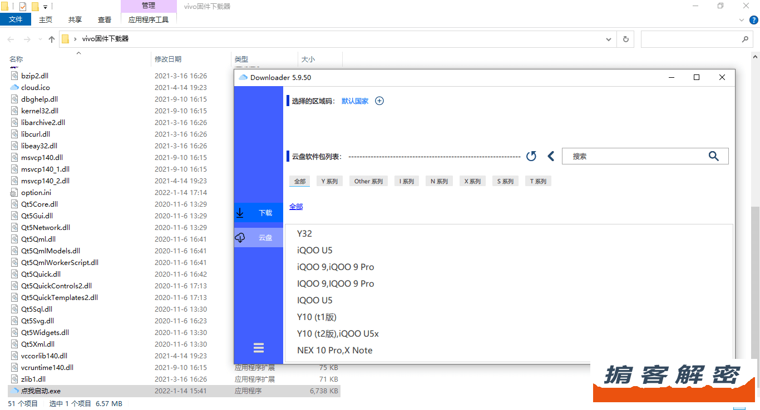Image resolution: width=760 pixels, height=410 pixels.
Task: Navigate forward in Explorer
Action: tap(27, 39)
